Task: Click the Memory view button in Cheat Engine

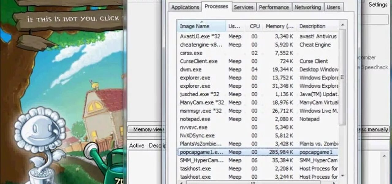Action: 146,129
